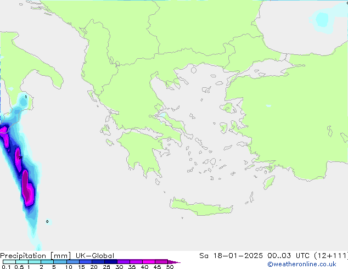
Task: Select the '15' legend scale value
Action: [x=81, y=267]
